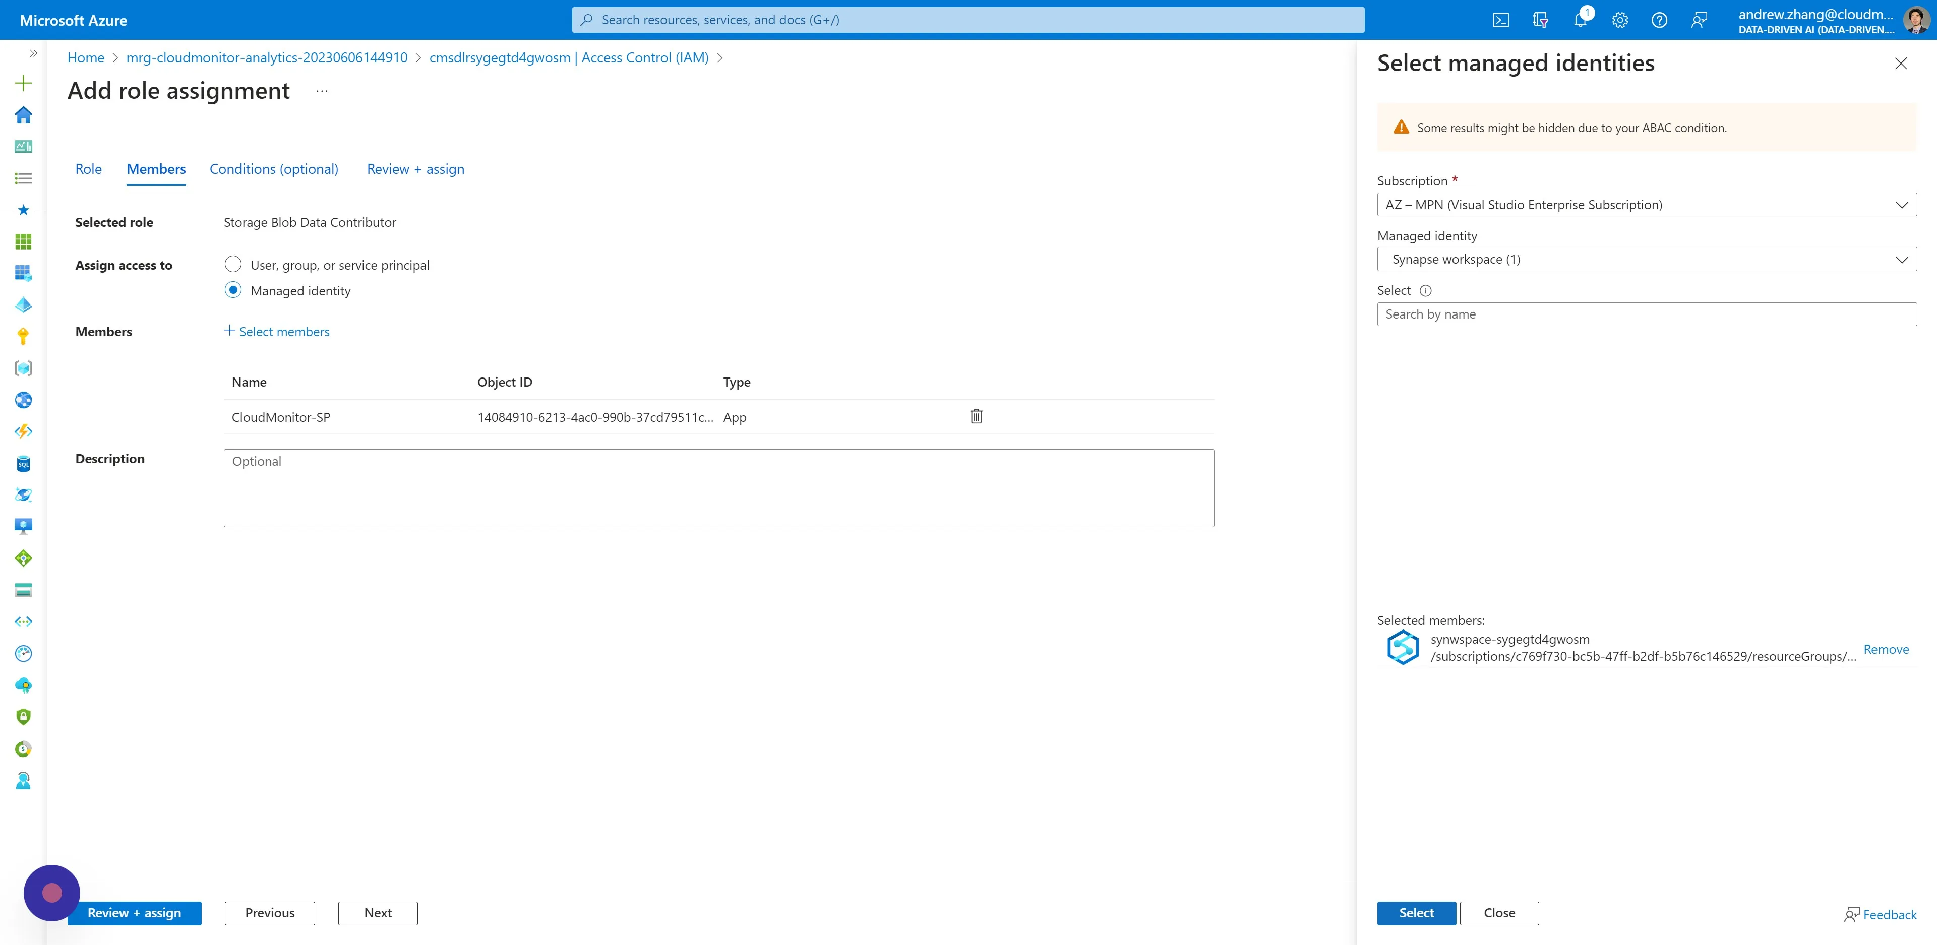The width and height of the screenshot is (1937, 945).
Task: Open the Virtual machines monitor icon
Action: pyautogui.click(x=23, y=526)
